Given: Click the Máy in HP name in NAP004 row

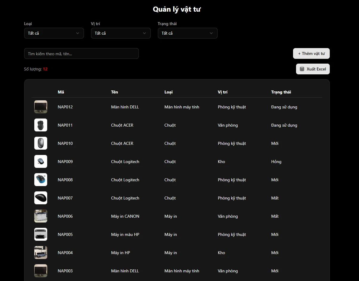Looking at the screenshot, I should [x=121, y=253].
